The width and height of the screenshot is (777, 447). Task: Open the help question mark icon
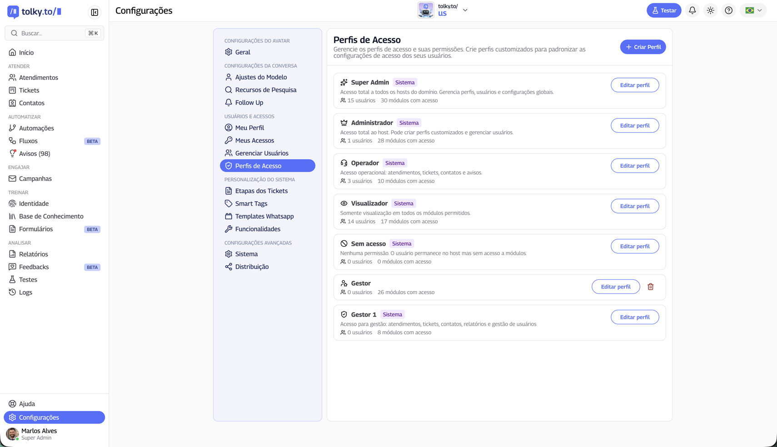pos(729,10)
